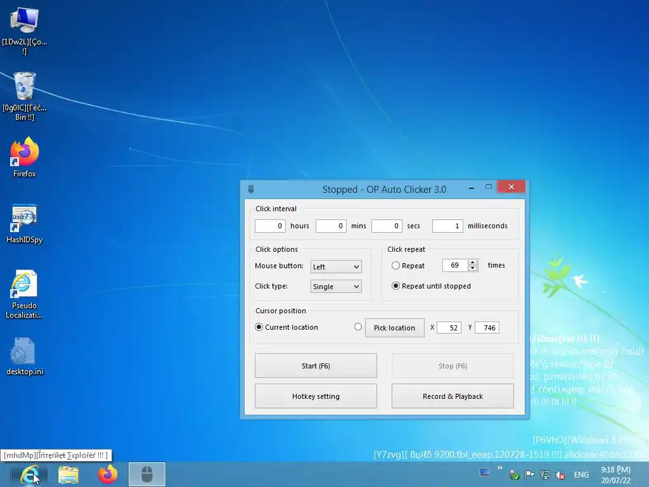Image resolution: width=649 pixels, height=487 pixels.
Task: Expand the taskbar toolbar chevron
Action: pyautogui.click(x=500, y=468)
